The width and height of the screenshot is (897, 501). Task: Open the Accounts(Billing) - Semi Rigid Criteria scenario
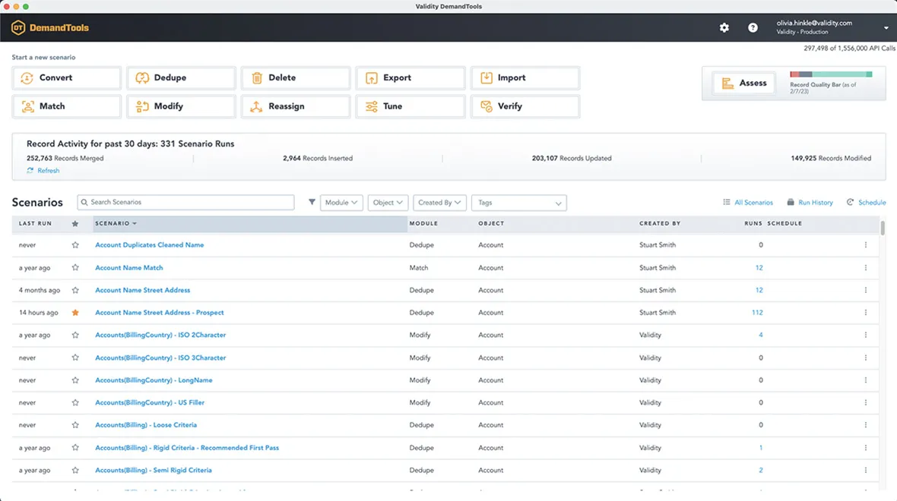(154, 470)
